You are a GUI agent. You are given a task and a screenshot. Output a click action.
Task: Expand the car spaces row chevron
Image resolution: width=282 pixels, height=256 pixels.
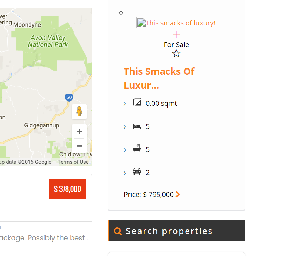point(125,173)
